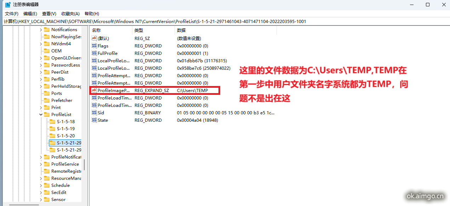Image resolution: width=450 pixels, height=206 pixels.
Task: Select the ProfileImageP string value icon
Action: tap(94, 90)
